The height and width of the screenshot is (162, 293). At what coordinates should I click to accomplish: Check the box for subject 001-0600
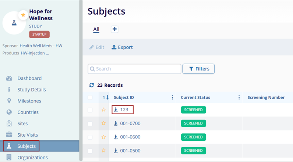90,137
